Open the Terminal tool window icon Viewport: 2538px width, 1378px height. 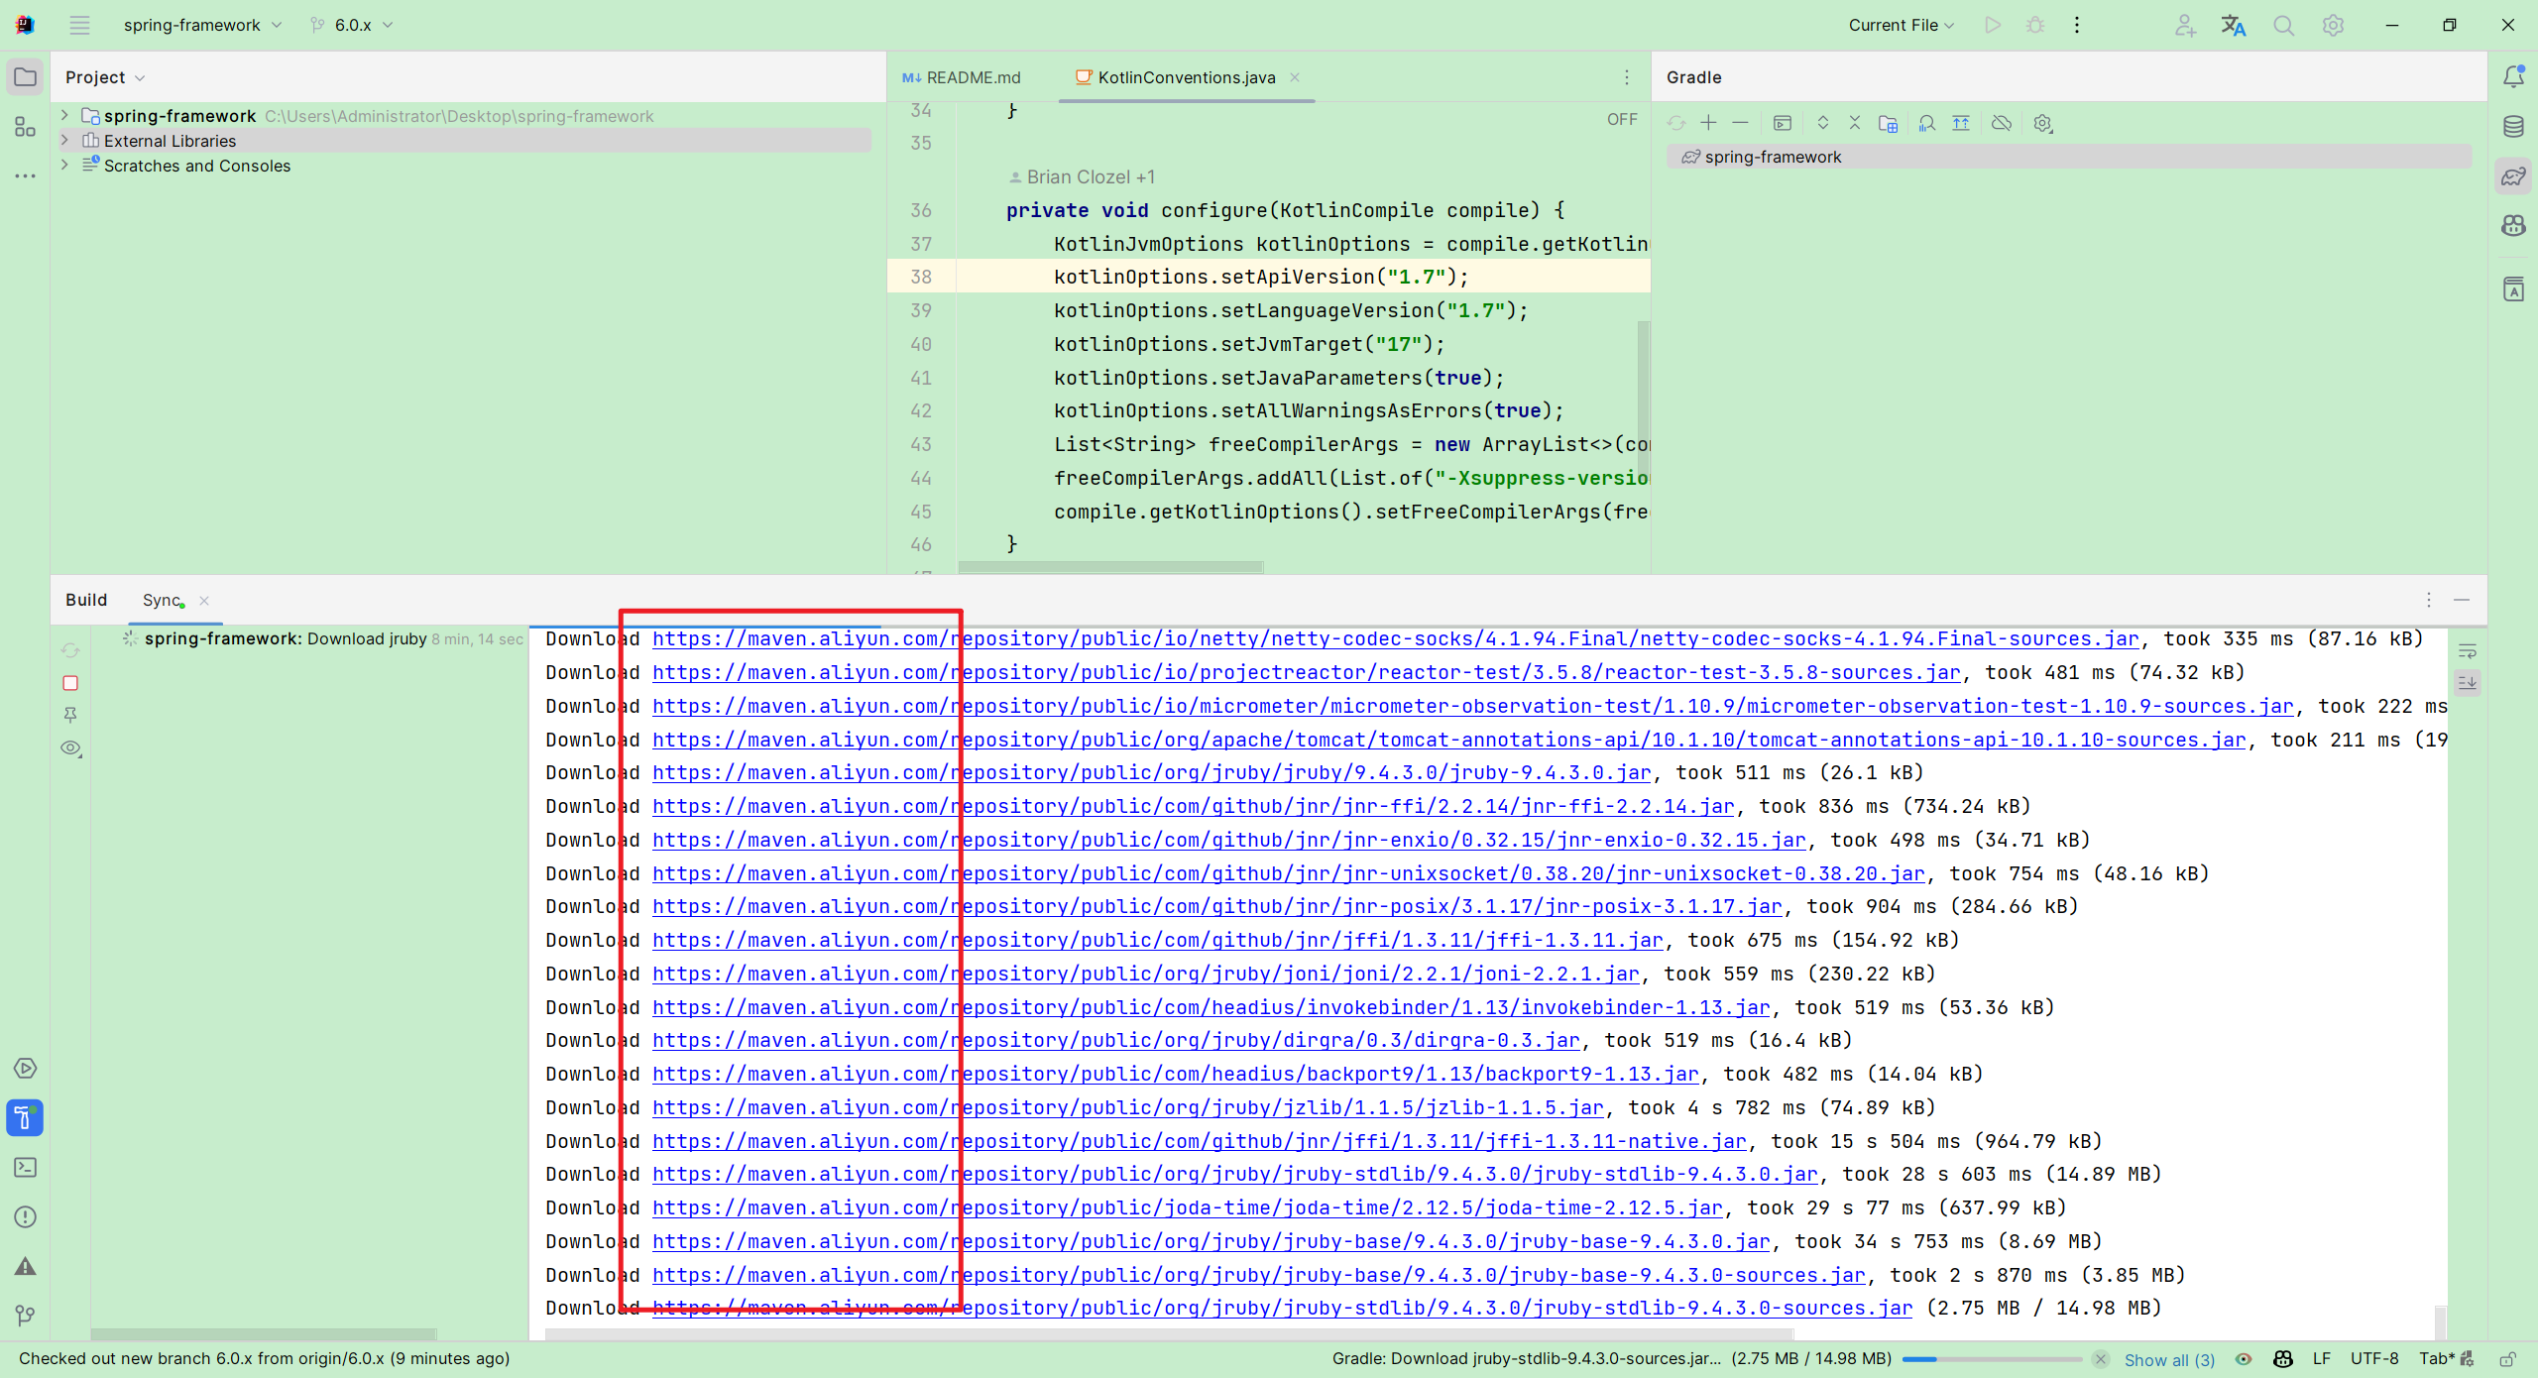(x=25, y=1168)
